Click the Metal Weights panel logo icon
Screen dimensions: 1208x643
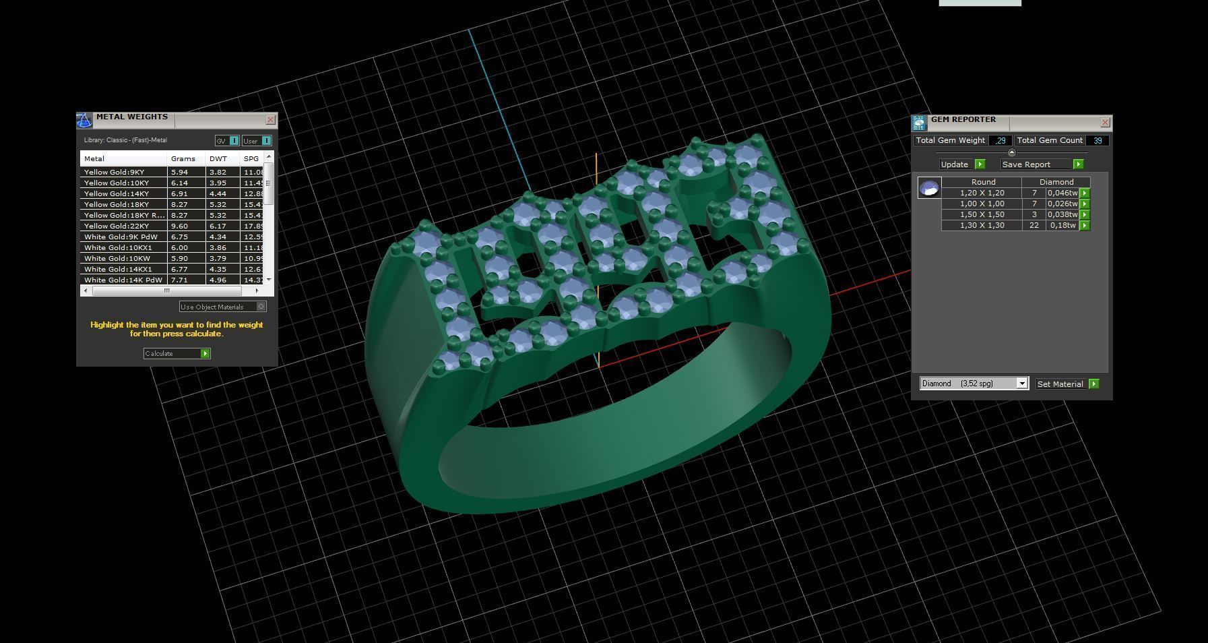(84, 120)
